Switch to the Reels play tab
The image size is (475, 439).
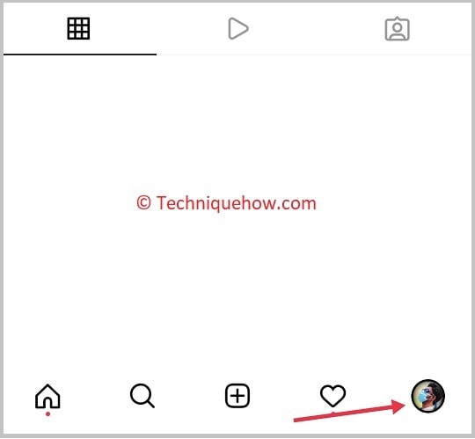238,28
